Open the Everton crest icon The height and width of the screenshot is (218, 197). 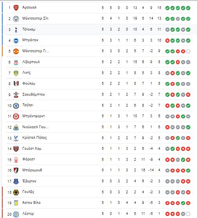pyautogui.click(x=16, y=182)
